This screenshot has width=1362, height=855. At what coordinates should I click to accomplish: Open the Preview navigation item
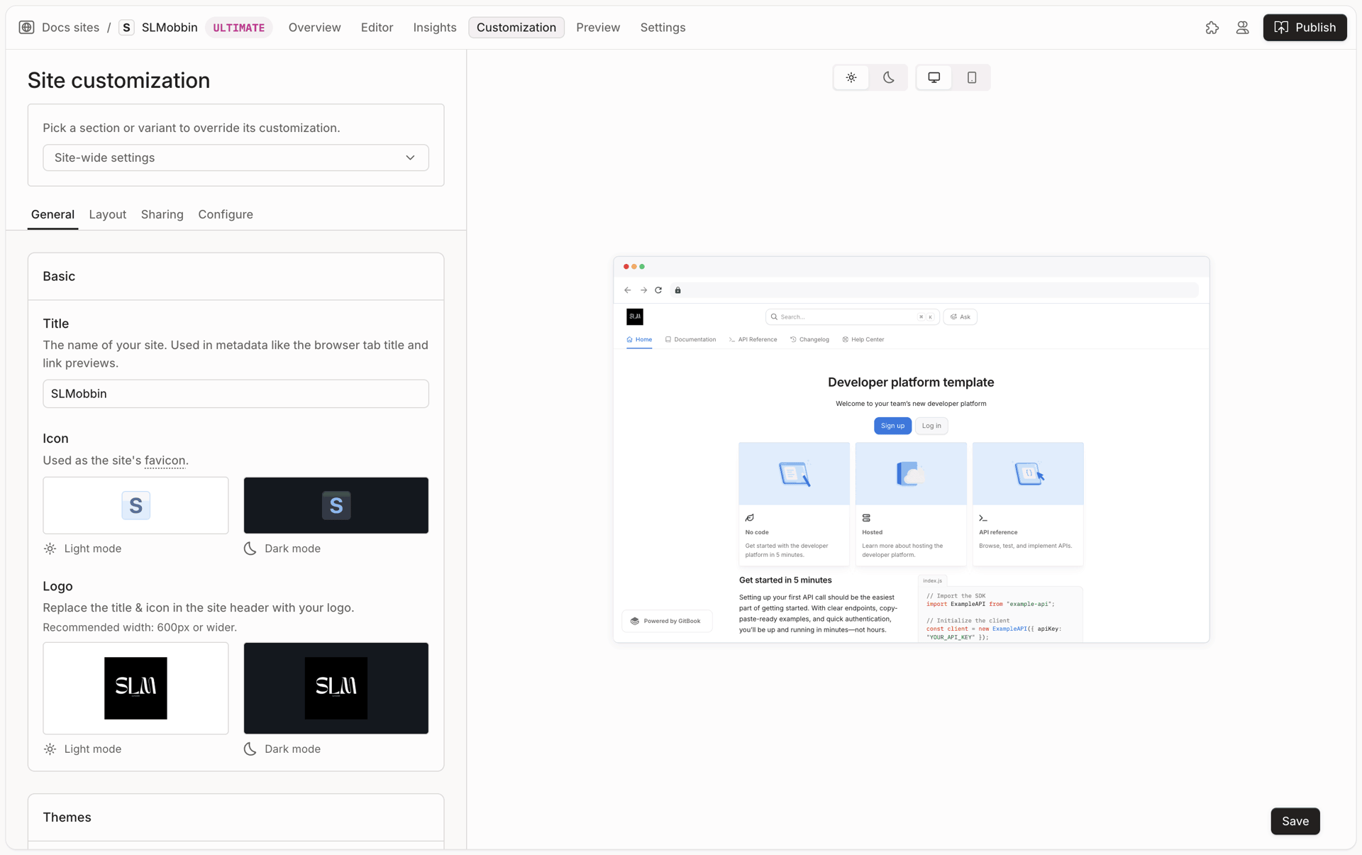(598, 28)
